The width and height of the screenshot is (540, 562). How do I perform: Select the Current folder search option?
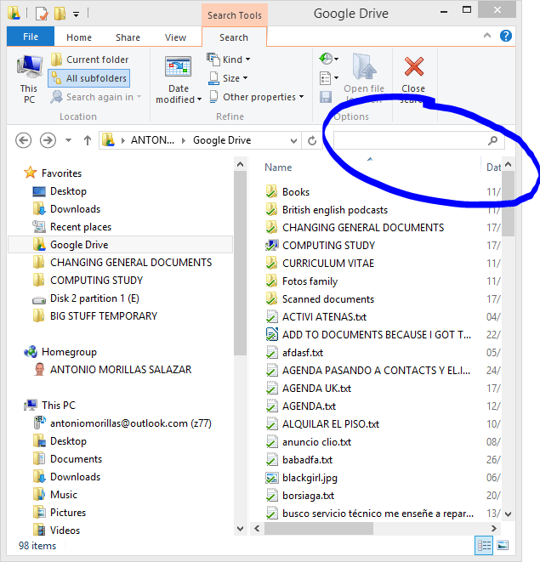[89, 60]
